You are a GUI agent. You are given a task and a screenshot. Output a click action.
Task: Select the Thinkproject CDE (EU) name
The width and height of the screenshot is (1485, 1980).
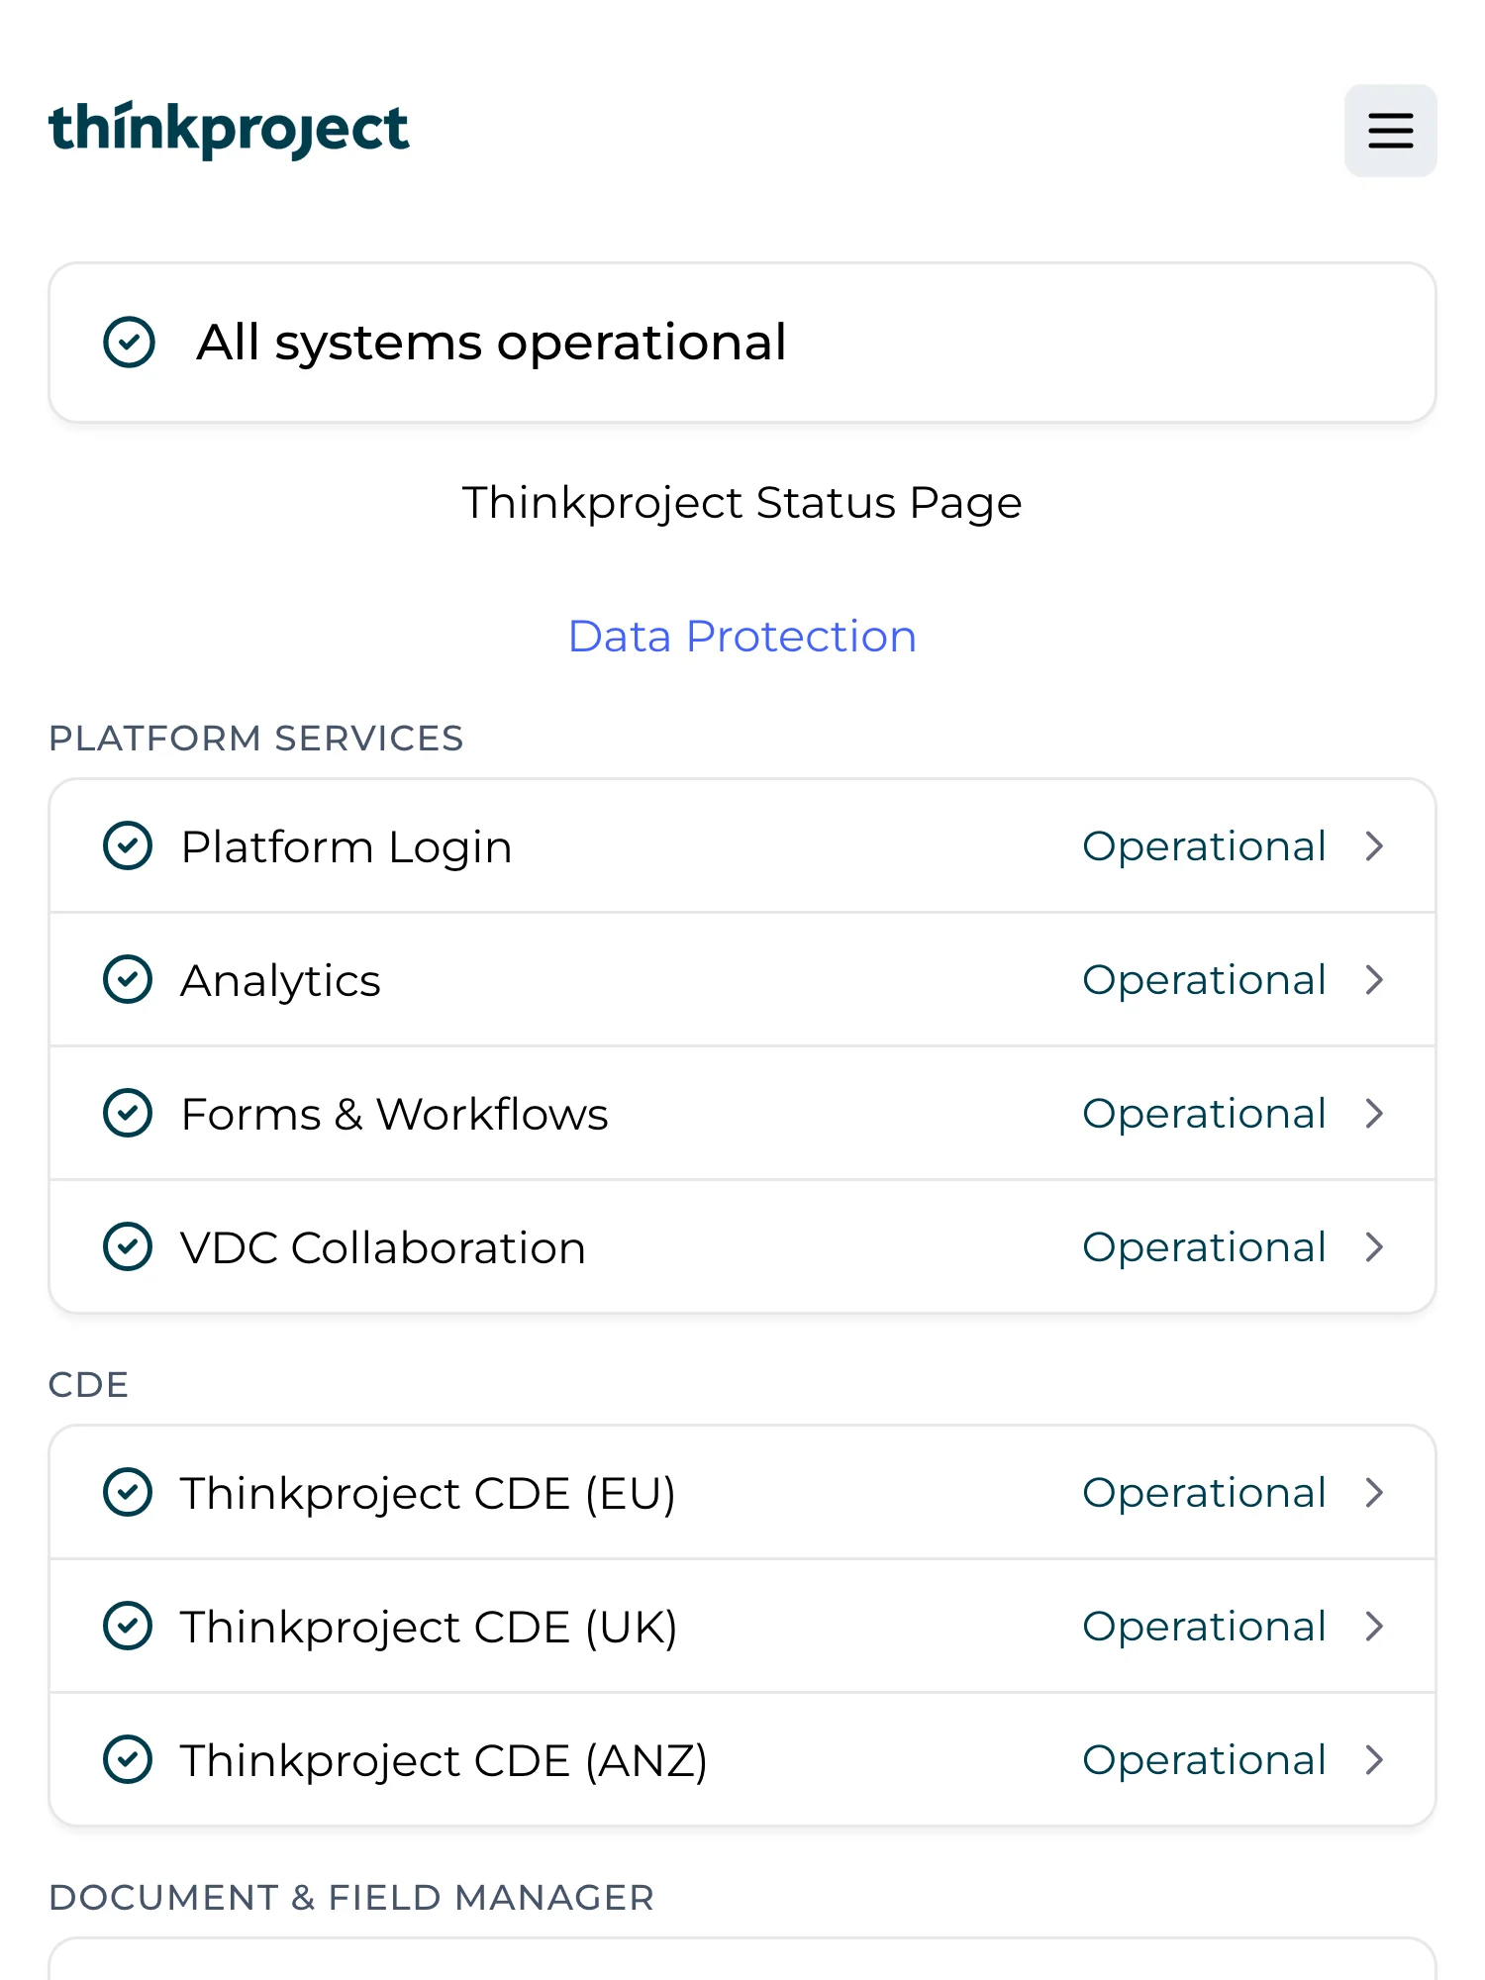click(429, 1494)
